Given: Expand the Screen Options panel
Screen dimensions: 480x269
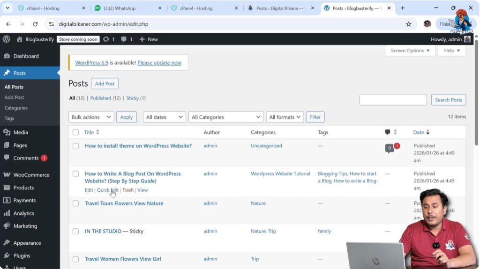Looking at the screenshot, I should pos(410,51).
